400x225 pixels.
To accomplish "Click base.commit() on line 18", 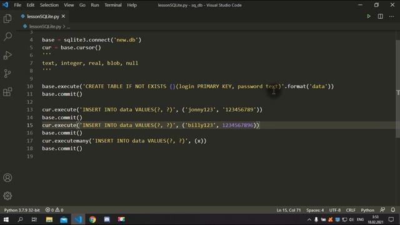I will (62, 149).
